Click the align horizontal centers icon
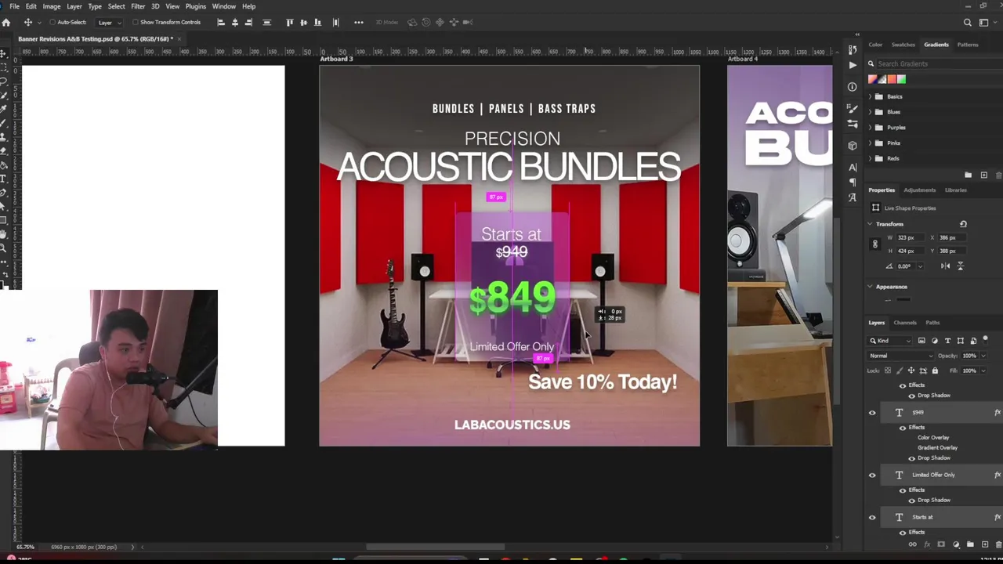 [x=235, y=22]
